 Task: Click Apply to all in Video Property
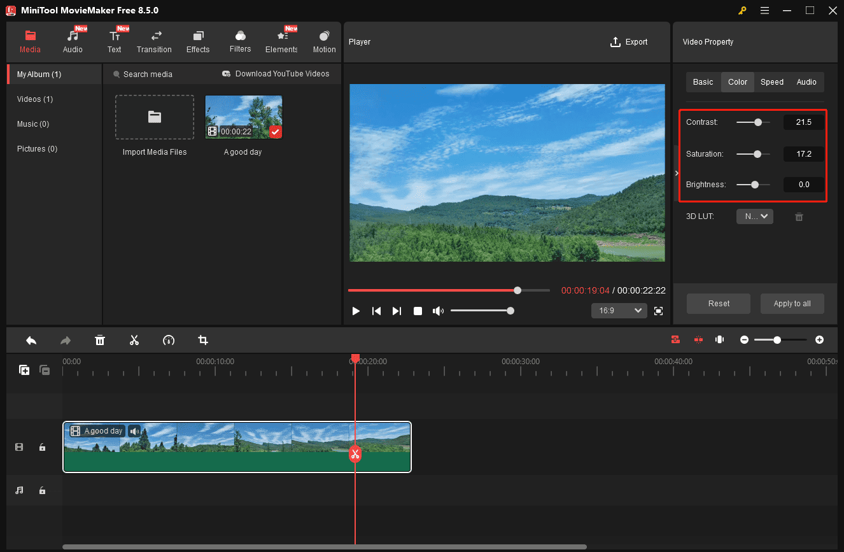pyautogui.click(x=792, y=304)
